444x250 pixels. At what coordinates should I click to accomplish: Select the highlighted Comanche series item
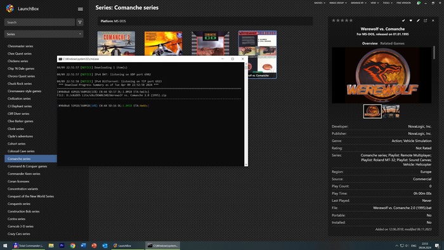[x=30, y=159]
